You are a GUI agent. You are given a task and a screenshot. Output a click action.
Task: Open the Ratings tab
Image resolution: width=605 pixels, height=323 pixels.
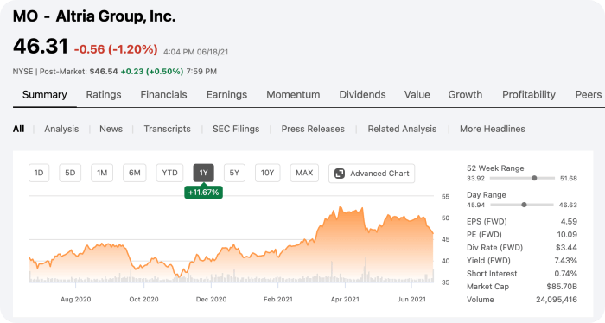(x=104, y=94)
